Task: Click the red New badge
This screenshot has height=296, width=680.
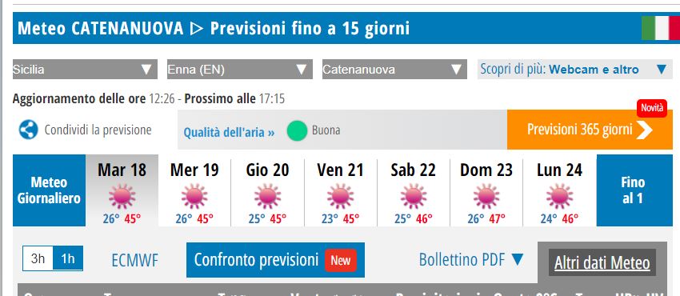Action: 341,260
